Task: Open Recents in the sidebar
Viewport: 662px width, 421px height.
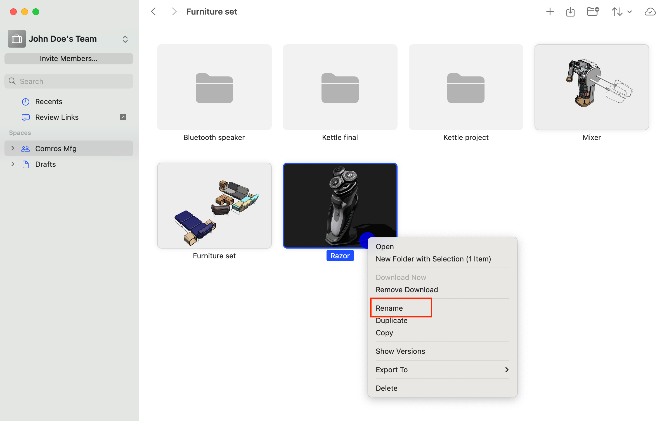Action: 69,101
